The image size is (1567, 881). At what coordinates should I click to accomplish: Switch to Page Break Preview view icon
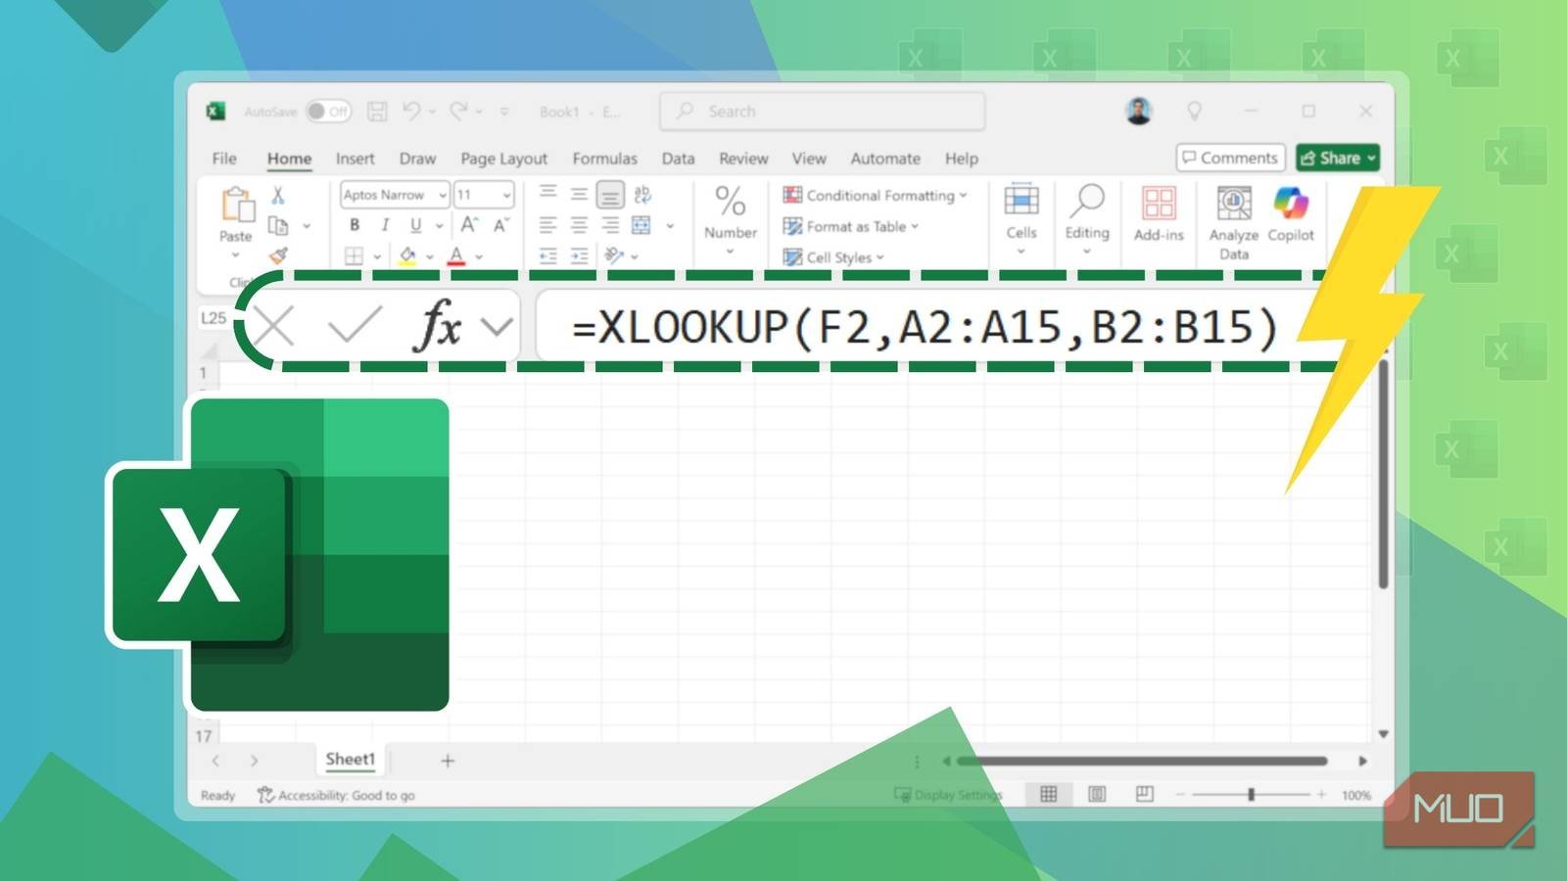coord(1144,794)
